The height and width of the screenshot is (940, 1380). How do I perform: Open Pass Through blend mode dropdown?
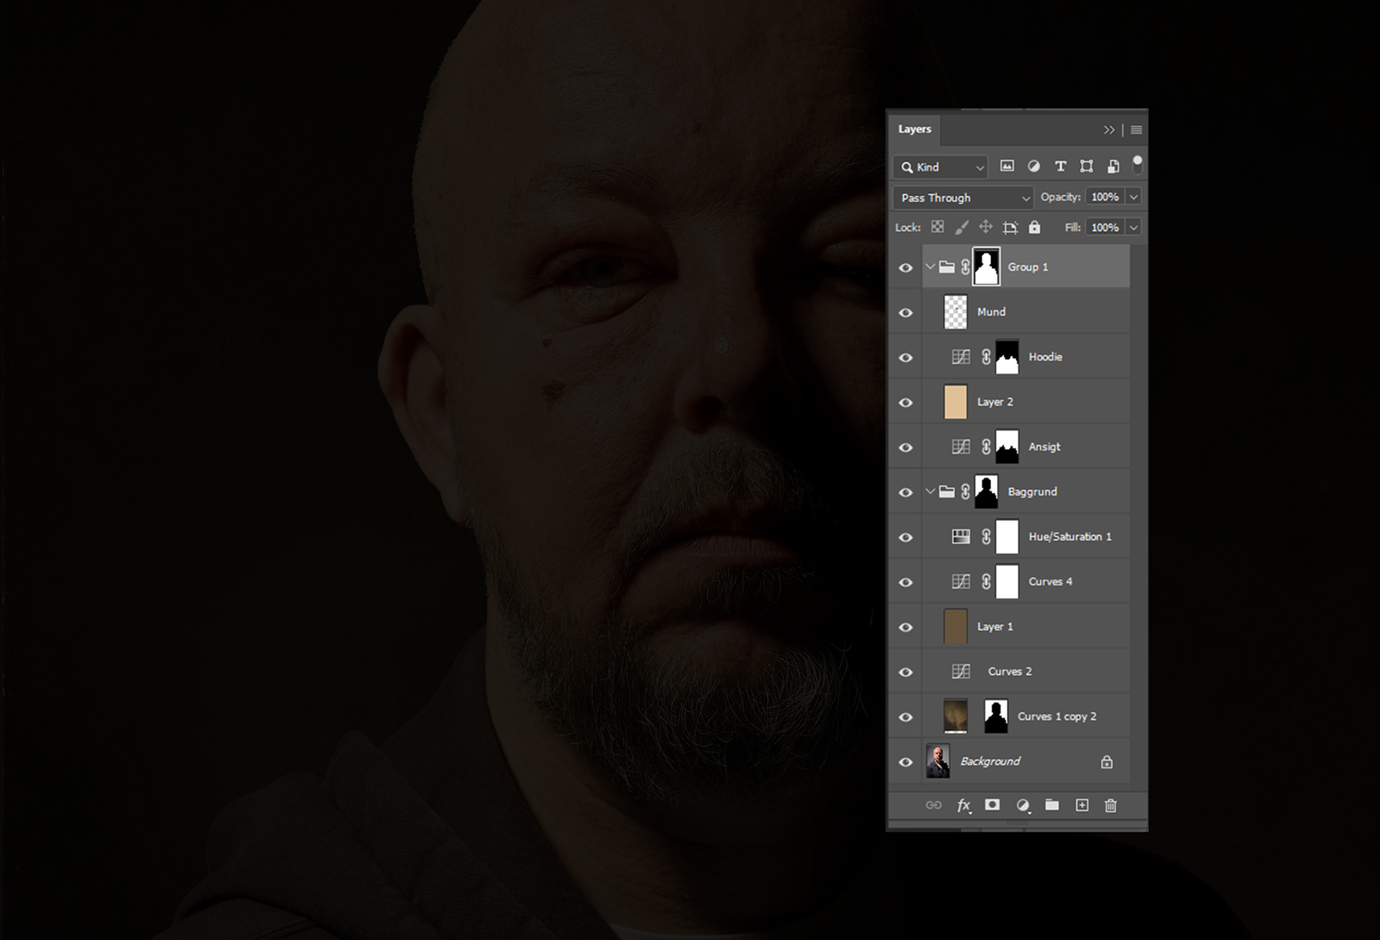click(x=963, y=198)
